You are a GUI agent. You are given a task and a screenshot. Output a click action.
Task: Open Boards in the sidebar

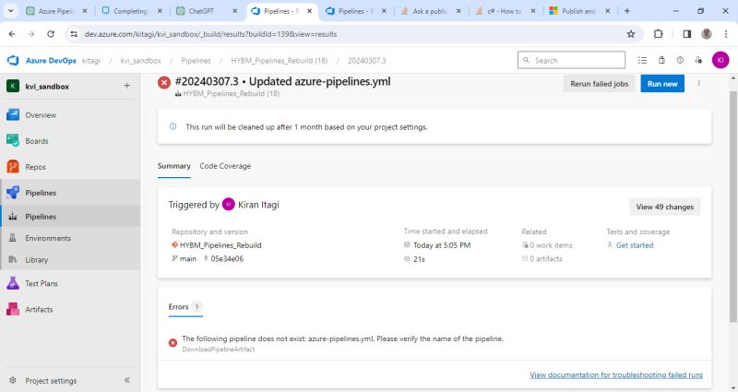pyautogui.click(x=37, y=141)
